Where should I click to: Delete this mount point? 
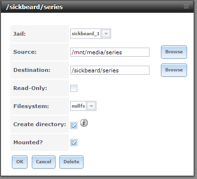(71, 162)
